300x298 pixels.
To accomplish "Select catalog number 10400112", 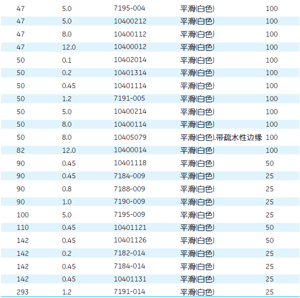I will click(130, 34).
